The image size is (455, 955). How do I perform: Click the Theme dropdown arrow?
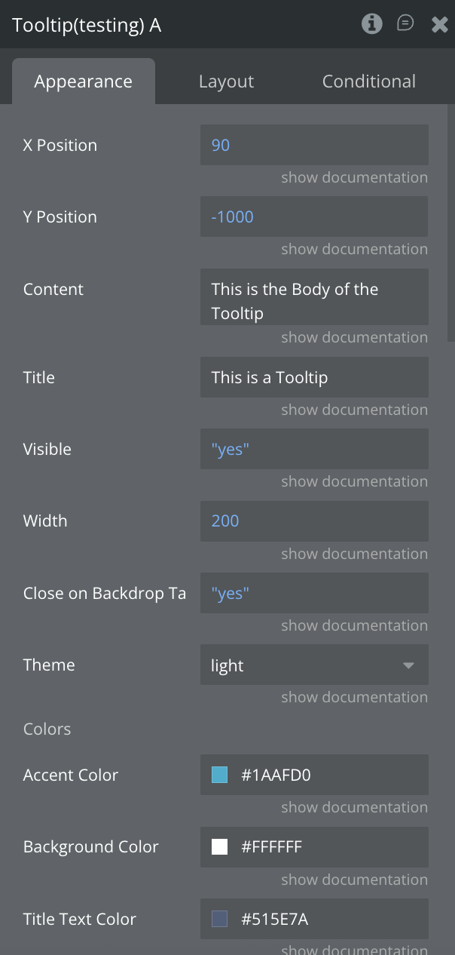(408, 665)
